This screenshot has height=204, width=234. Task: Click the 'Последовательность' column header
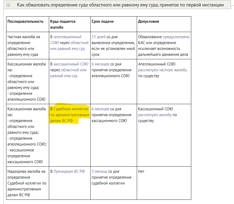25,21
